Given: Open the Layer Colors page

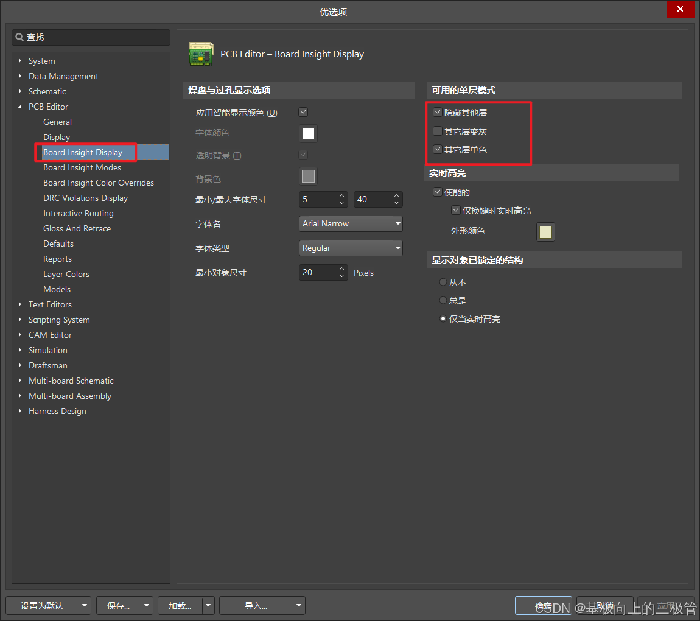Looking at the screenshot, I should click(66, 274).
